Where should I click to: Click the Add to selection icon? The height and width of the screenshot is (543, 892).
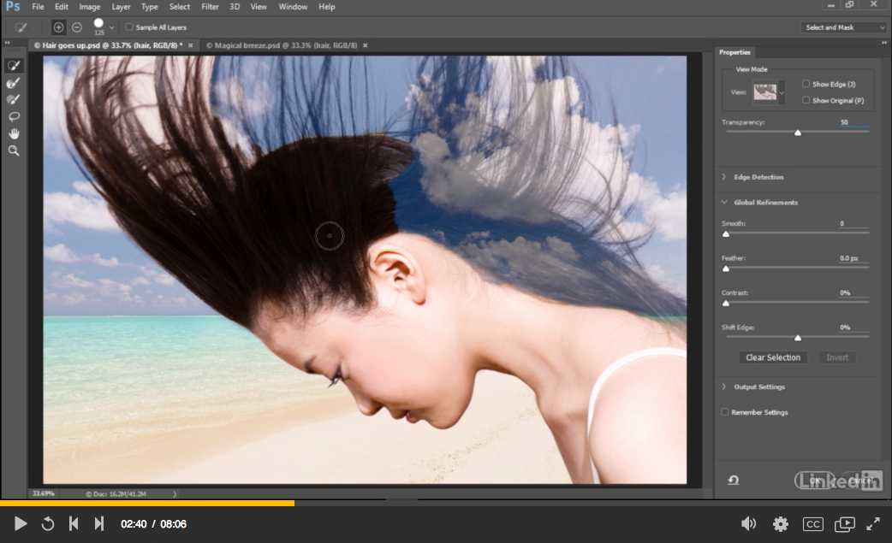(x=58, y=27)
